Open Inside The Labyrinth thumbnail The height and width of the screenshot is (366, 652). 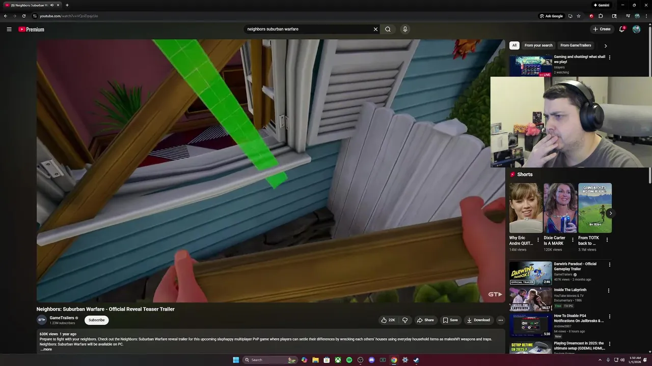[x=530, y=299]
